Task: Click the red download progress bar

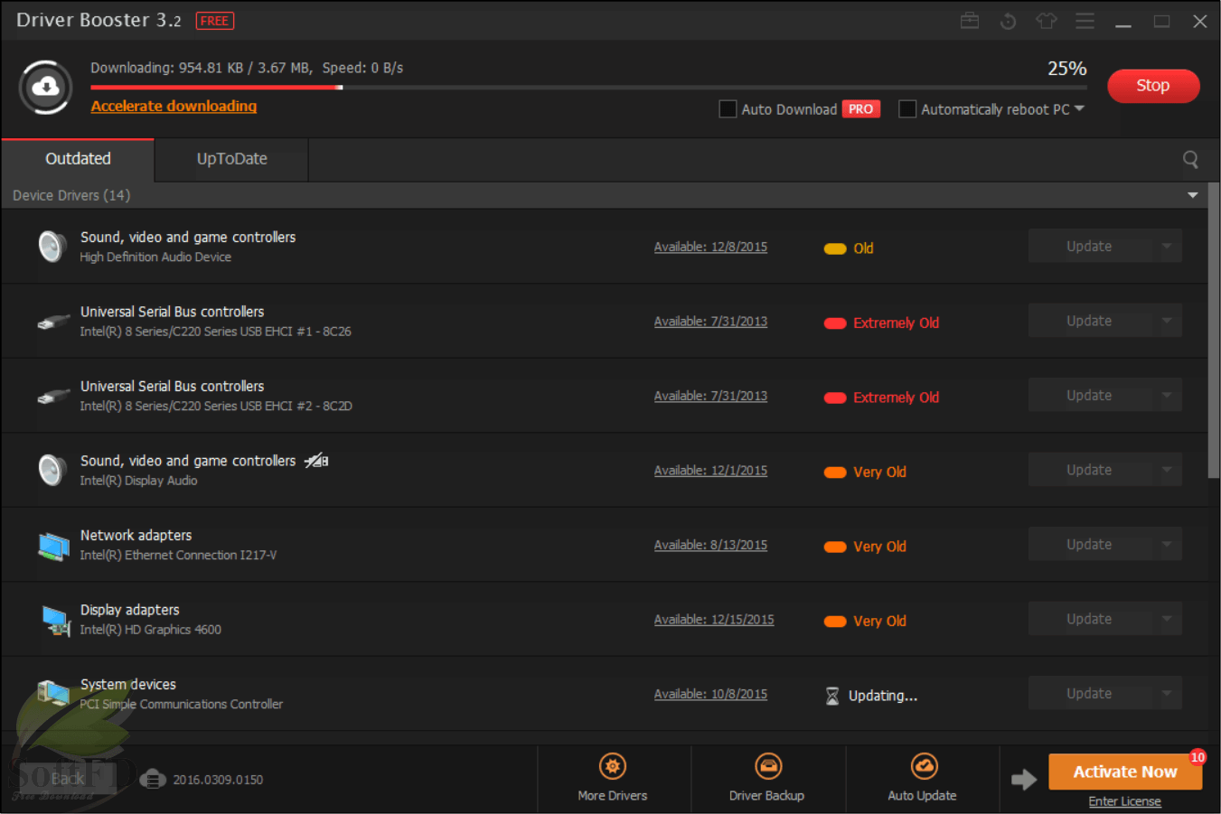Action: pos(216,88)
